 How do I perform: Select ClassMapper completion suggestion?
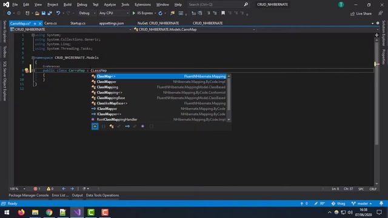(159, 82)
